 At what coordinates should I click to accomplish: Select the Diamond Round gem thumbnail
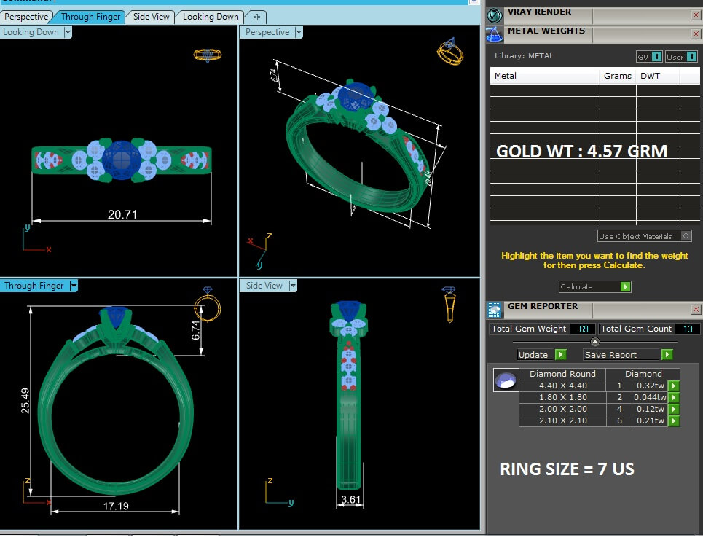506,380
